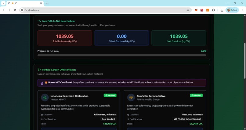Click the shopping cart icon beside Offset Projects
Image resolution: width=246 pixels, height=130 pixels.
pos(39,70)
